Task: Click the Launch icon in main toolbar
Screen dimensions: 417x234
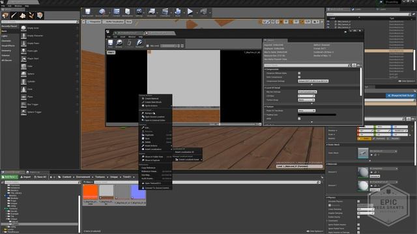Action: pos(204,12)
